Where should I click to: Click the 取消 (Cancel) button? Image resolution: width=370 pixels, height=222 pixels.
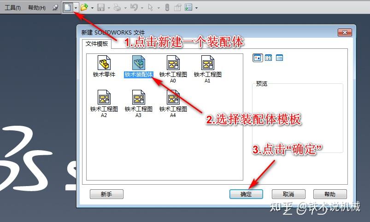288,194
